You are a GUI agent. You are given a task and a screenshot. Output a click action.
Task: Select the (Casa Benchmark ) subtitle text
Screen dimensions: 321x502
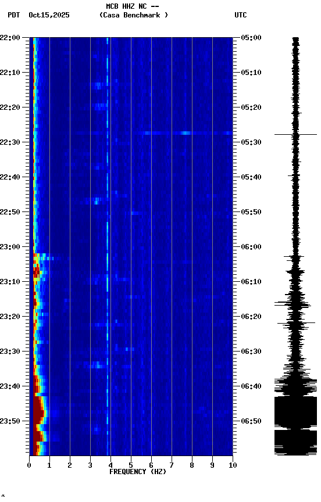pyautogui.click(x=134, y=15)
